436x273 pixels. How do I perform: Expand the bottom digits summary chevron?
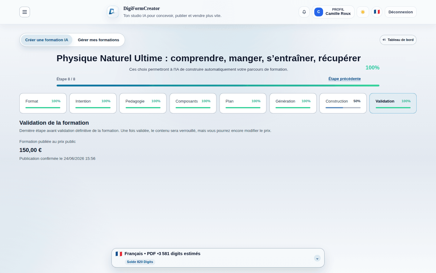(317, 258)
